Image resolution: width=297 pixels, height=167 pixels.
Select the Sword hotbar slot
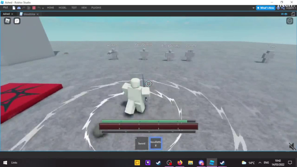pos(141,143)
